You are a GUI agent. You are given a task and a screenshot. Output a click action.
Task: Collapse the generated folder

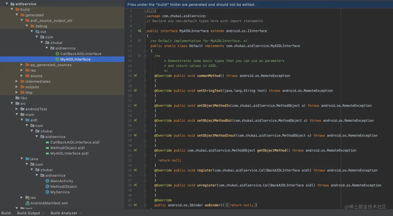[x=17, y=15]
